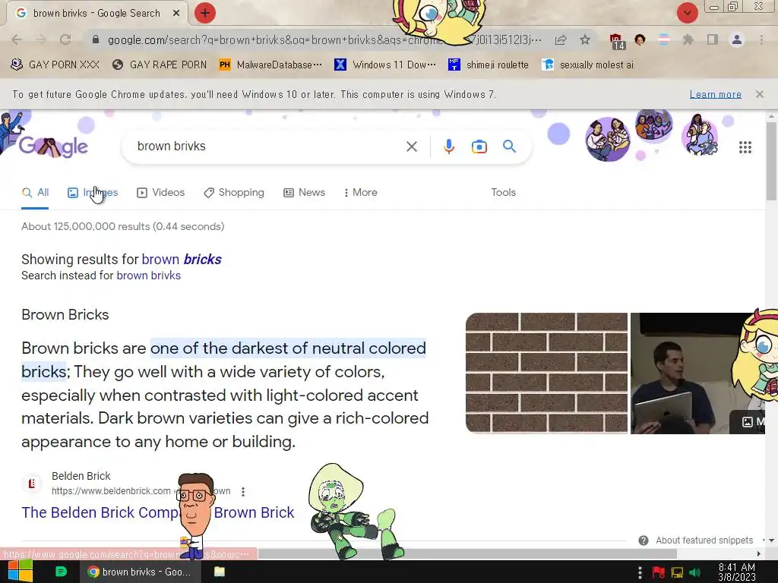Open the three-dot menu beside the beldenbrick.com URL

coord(242,492)
